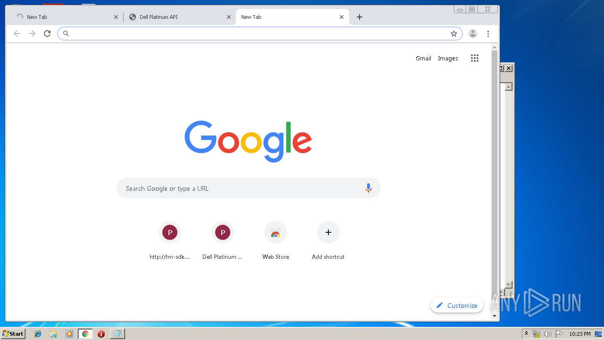Focus the Chrome address bar
This screenshot has height=340, width=604.
260,34
